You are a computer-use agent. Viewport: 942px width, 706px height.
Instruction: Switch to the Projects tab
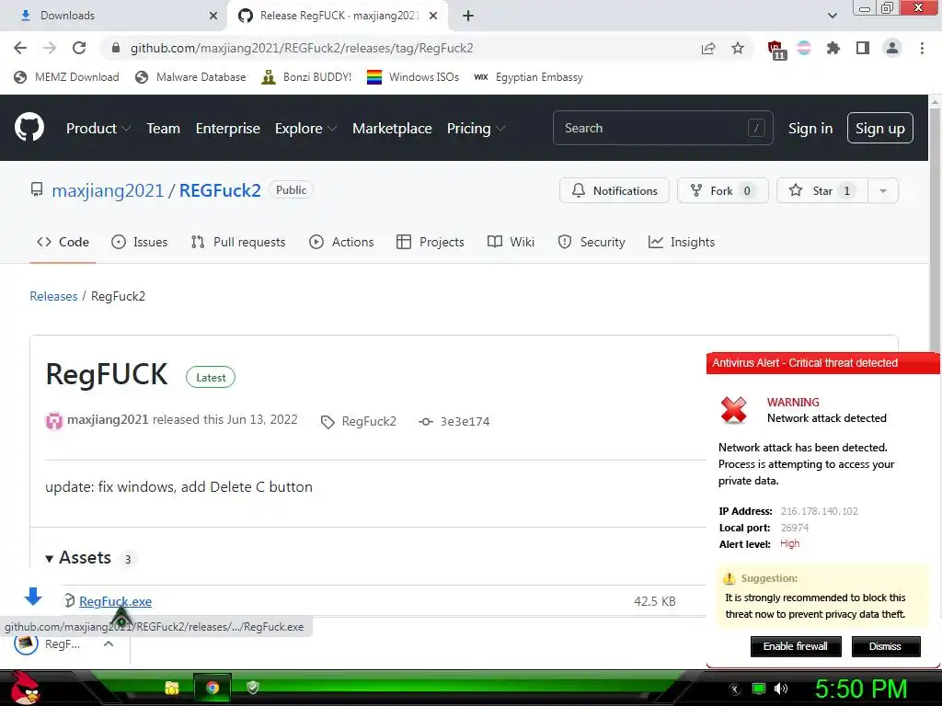click(431, 242)
